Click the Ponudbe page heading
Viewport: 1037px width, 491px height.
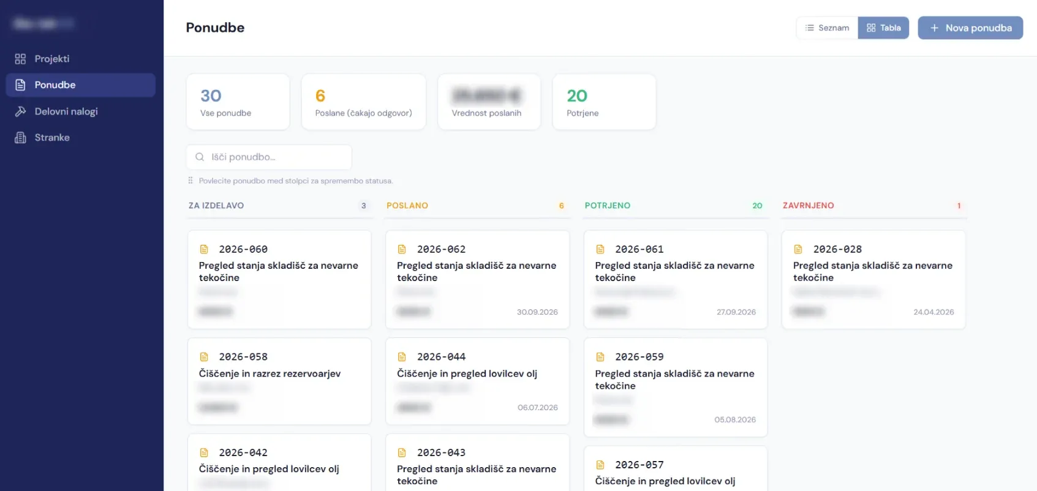[x=215, y=28]
